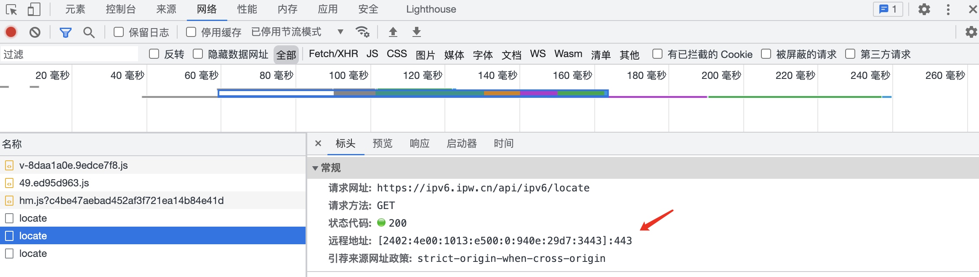The image size is (979, 277).
Task: Export HAR file (download arrow icon)
Action: click(x=416, y=31)
